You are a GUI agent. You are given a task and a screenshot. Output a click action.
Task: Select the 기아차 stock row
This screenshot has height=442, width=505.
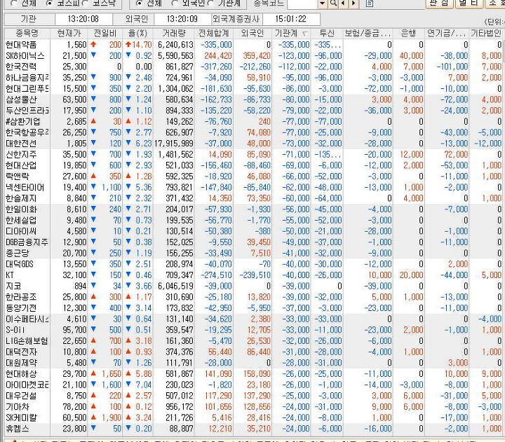coord(252,406)
